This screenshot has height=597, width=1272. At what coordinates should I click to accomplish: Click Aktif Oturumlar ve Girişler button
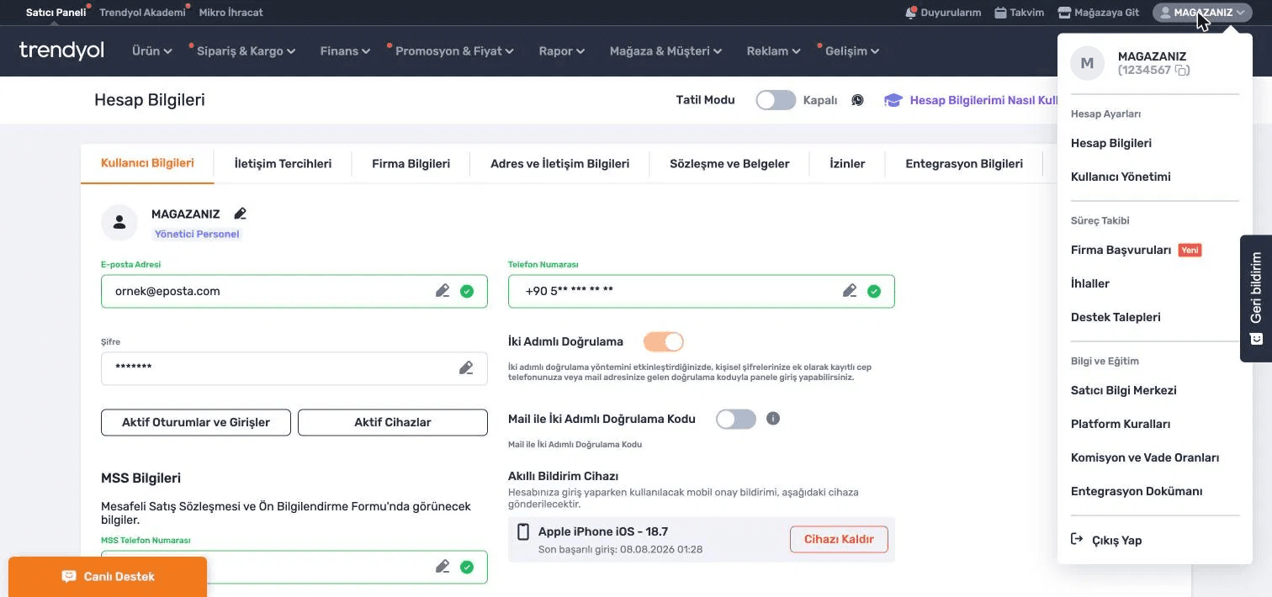pos(196,422)
